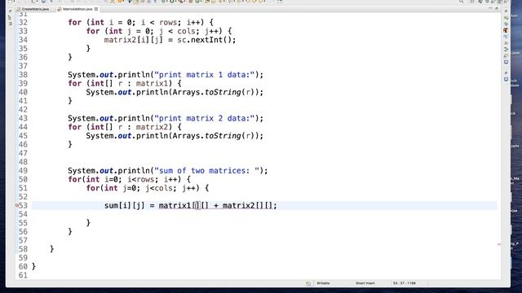Click the string "print matrix 1 data:"
Image resolution: width=522 pixels, height=293 pixels.
[x=204, y=75]
